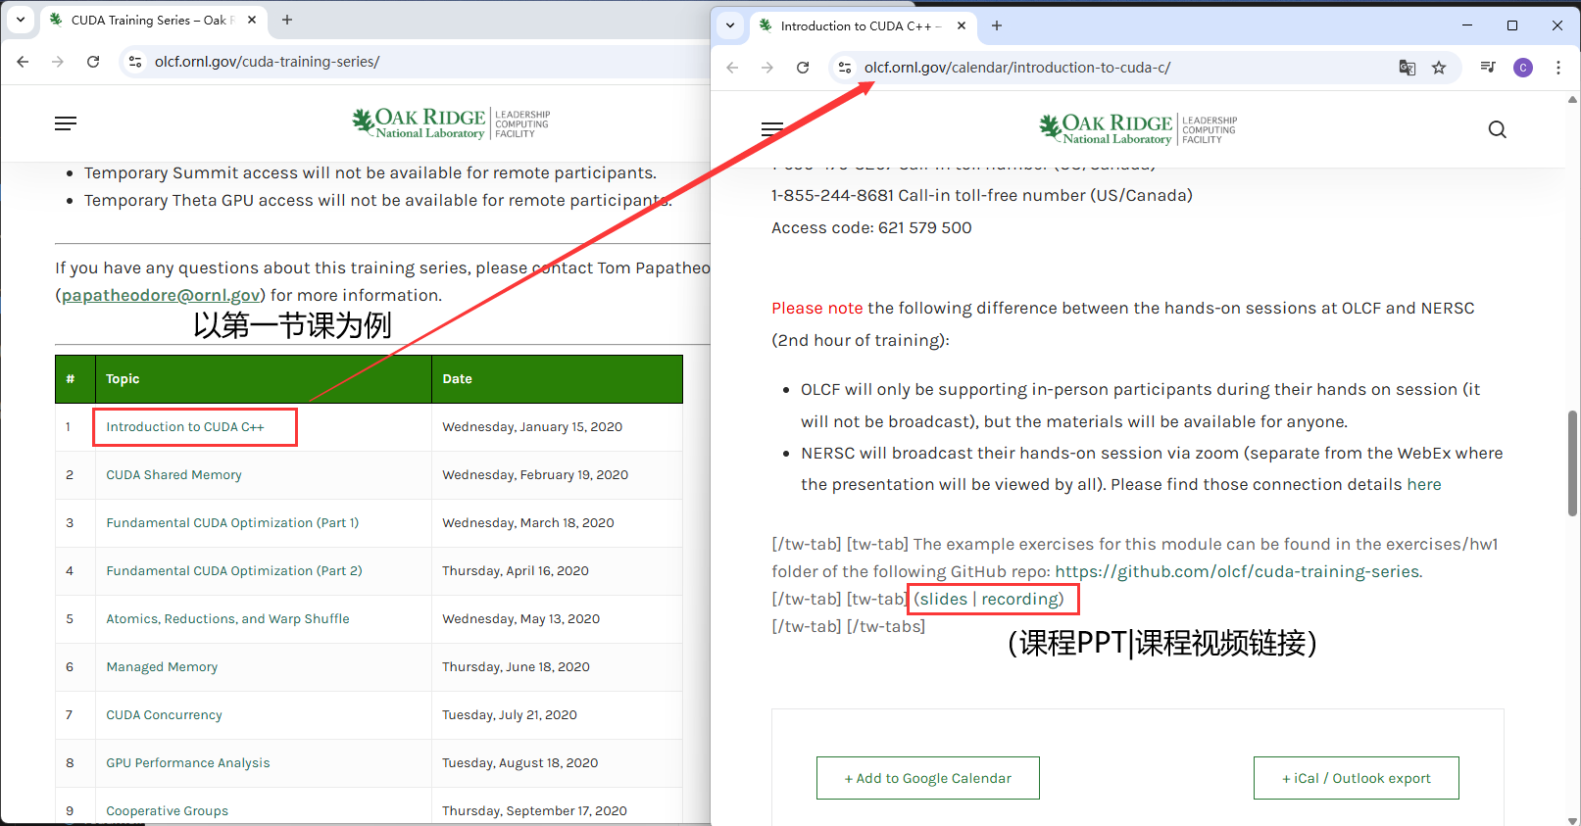Open the slides link
1581x826 pixels.
tap(943, 600)
